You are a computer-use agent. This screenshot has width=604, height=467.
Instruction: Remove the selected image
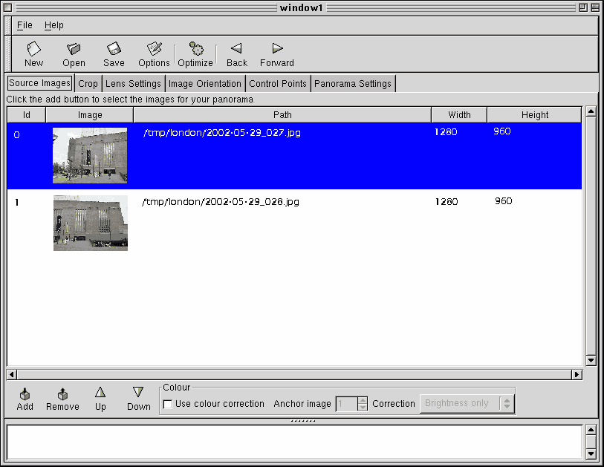click(62, 399)
